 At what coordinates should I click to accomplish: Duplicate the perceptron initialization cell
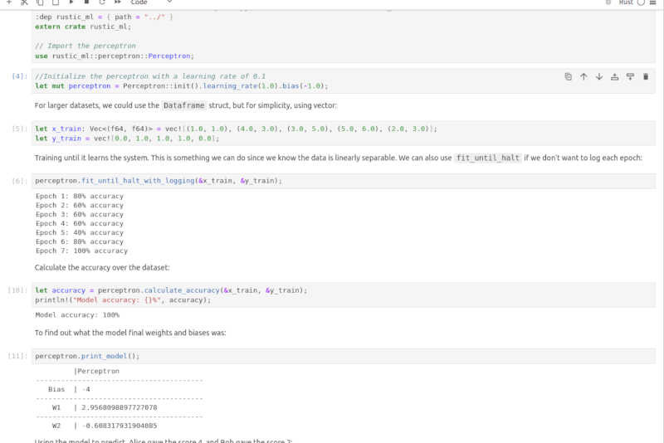coord(568,76)
